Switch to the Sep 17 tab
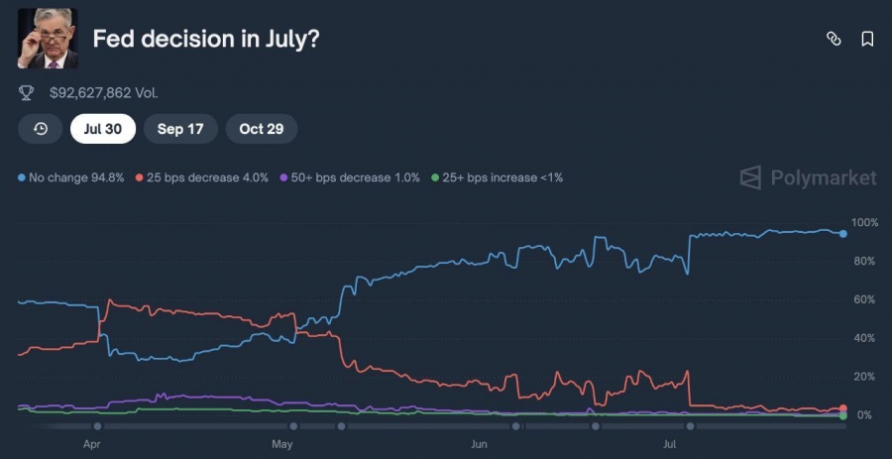Image resolution: width=892 pixels, height=459 pixels. 180,129
